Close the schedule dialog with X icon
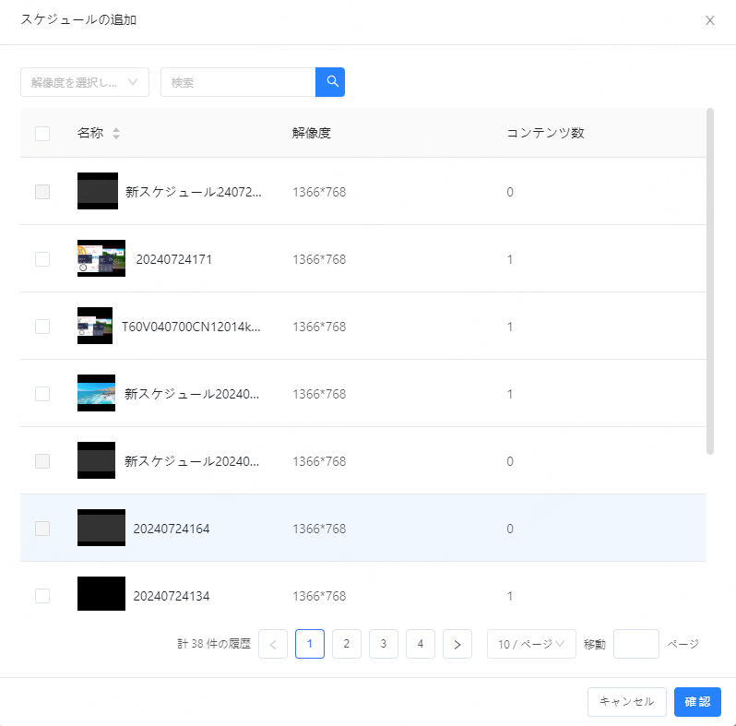Screen dimensions: 736x726 [x=709, y=21]
